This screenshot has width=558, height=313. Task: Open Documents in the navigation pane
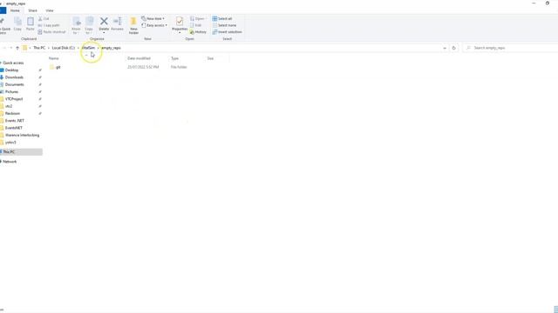point(14,84)
